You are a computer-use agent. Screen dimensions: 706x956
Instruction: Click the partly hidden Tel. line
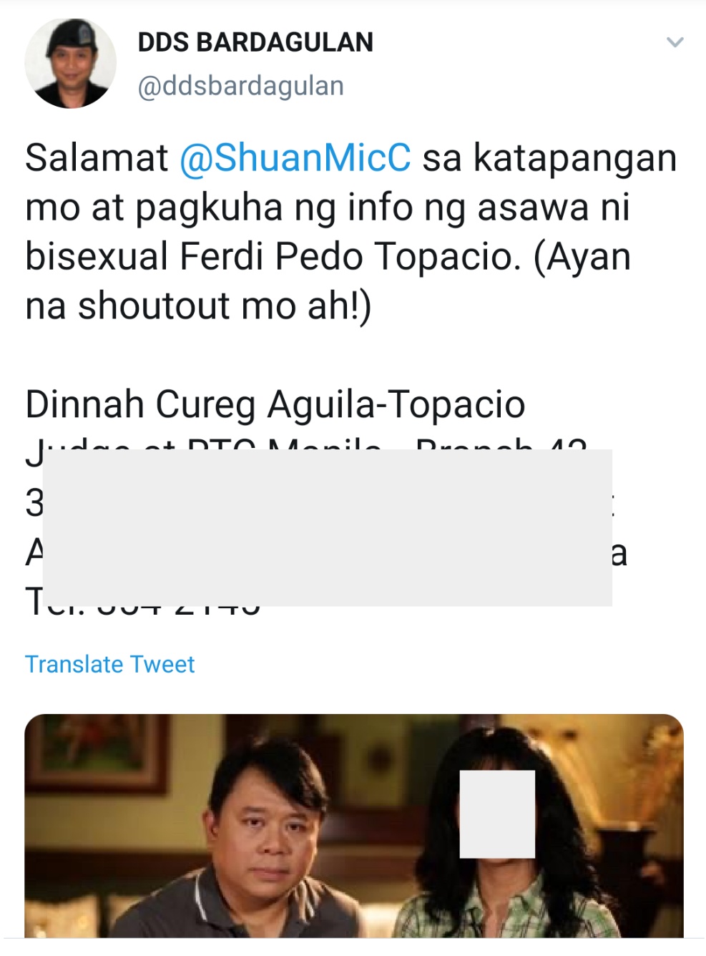[x=143, y=601]
